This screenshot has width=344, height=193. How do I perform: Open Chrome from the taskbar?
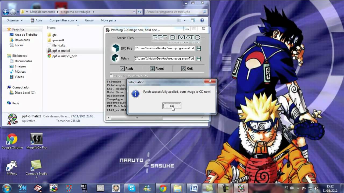pyautogui.click(x=163, y=188)
